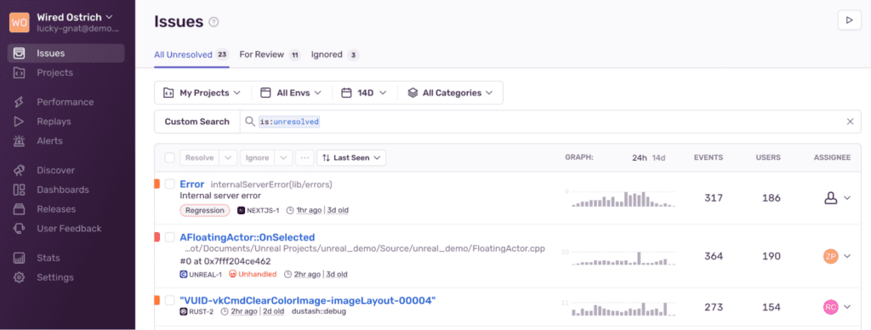871x330 pixels.
Task: Select the AFloatingActor::OnSelected issue checkbox
Action: pyautogui.click(x=170, y=237)
